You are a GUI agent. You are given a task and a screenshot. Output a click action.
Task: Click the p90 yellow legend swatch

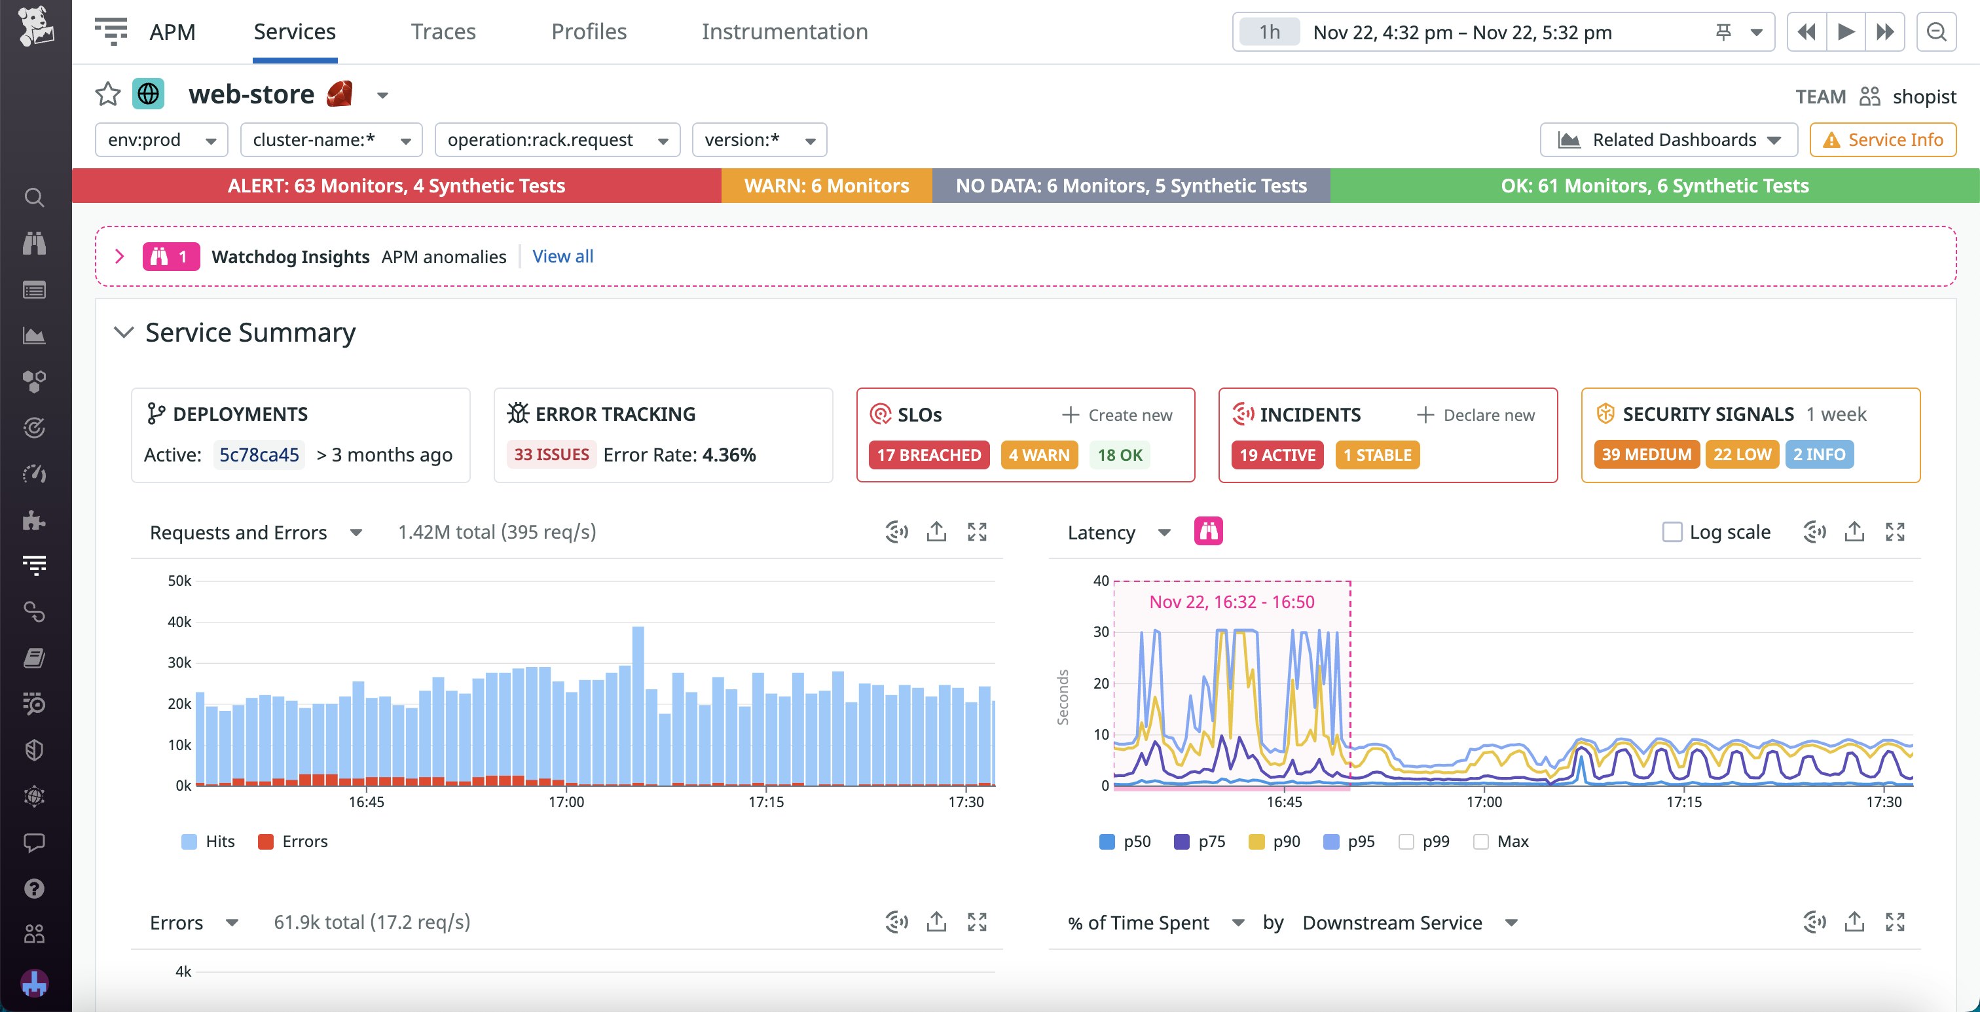[x=1256, y=841]
